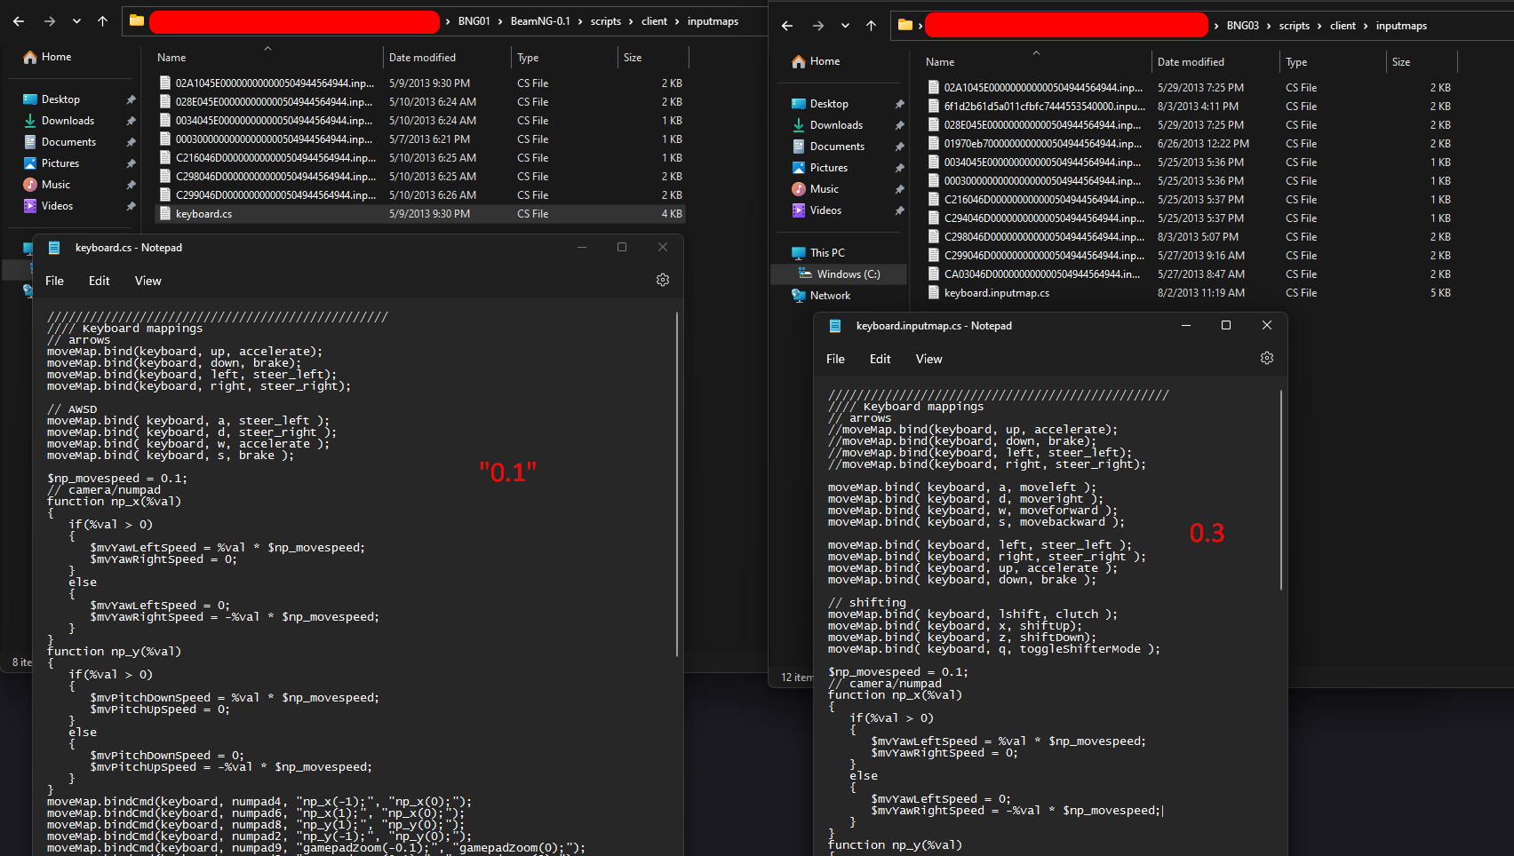Select Windows (C:) drive in right sidebar
Screen dimensions: 1514x856
pyautogui.click(x=848, y=274)
